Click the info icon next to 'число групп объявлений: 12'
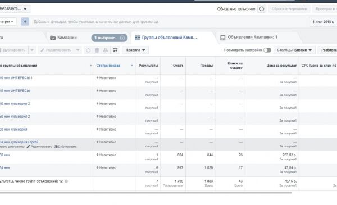This screenshot has height=205, width=337. (66, 181)
